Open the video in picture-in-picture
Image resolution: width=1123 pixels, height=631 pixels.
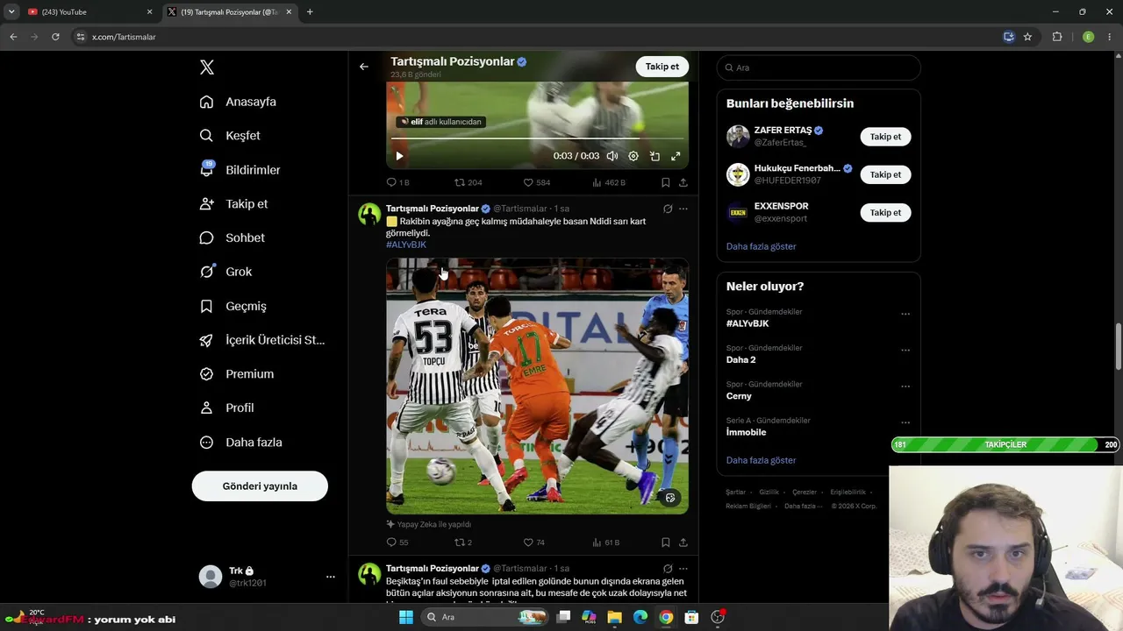(x=654, y=156)
